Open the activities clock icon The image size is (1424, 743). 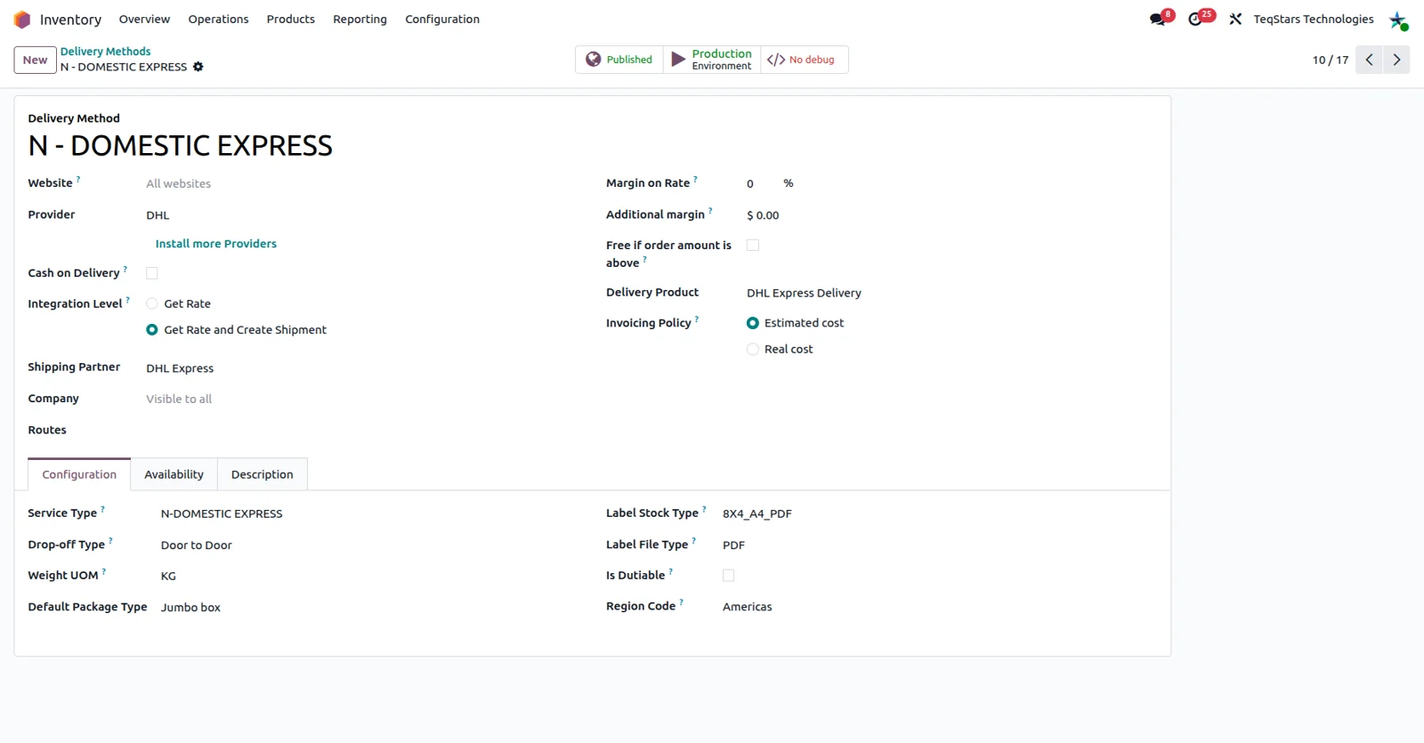click(x=1195, y=19)
